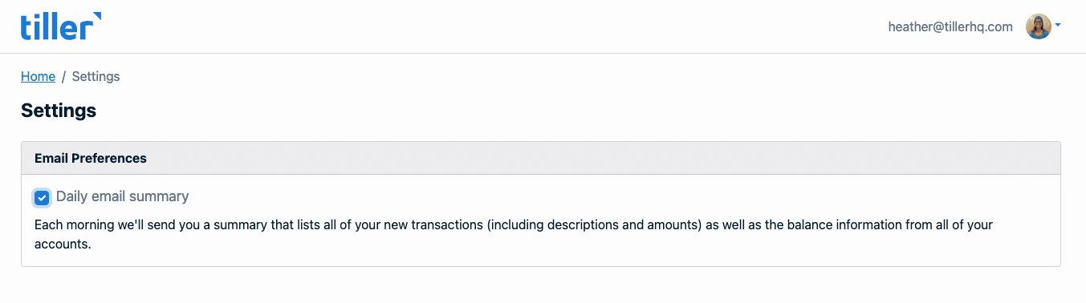The width and height of the screenshot is (1086, 303).
Task: Uncheck the Daily email summary checkbox
Action: (x=43, y=197)
